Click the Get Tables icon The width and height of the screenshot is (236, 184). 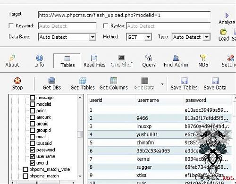pos(83,81)
